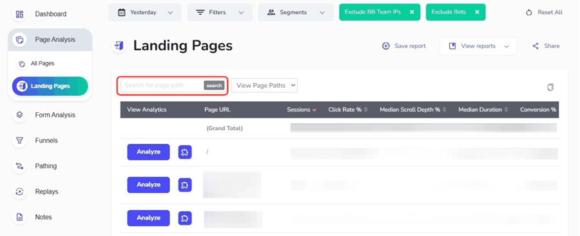The image size is (580, 236).
Task: Remove the Exclude Bots filter
Action: pos(477,12)
